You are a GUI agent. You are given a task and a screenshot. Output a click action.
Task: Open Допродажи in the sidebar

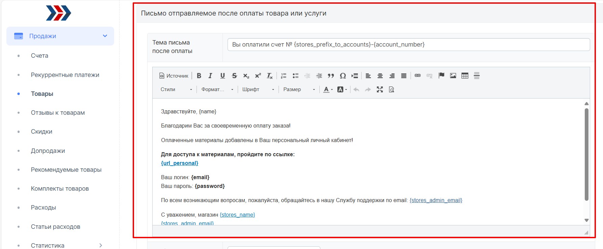point(48,151)
